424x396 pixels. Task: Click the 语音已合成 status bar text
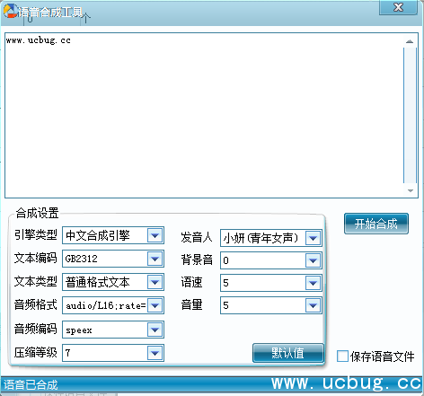(x=31, y=385)
